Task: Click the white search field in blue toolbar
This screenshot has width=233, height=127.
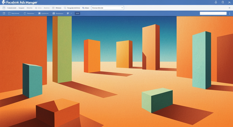Action: click(213, 13)
